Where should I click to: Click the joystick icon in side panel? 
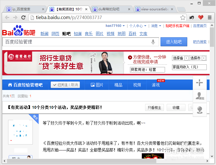pyautogui.click(x=199, y=110)
